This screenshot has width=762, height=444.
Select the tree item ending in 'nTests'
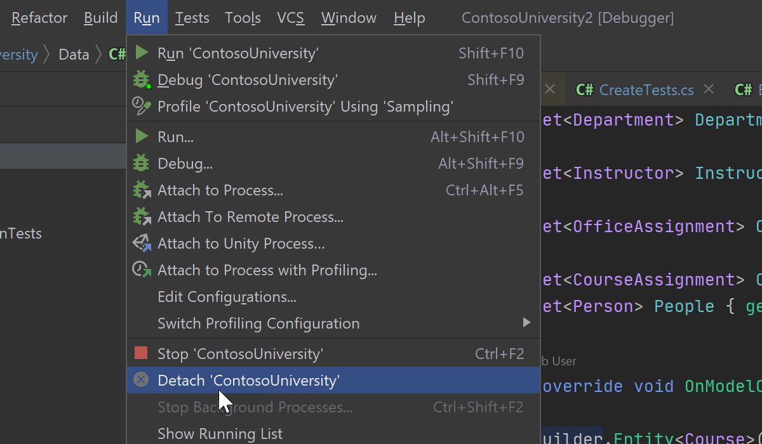coord(21,233)
